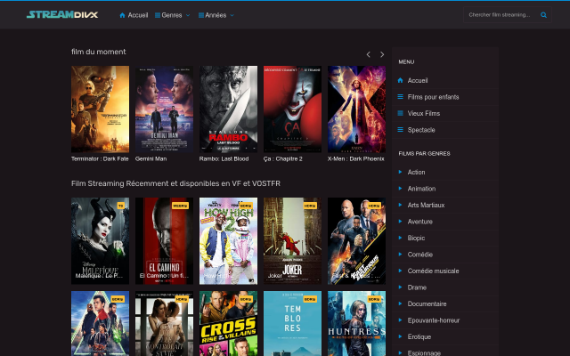Screen dimensions: 570x356
Task: Open the How High 2 poster
Action: point(228,241)
